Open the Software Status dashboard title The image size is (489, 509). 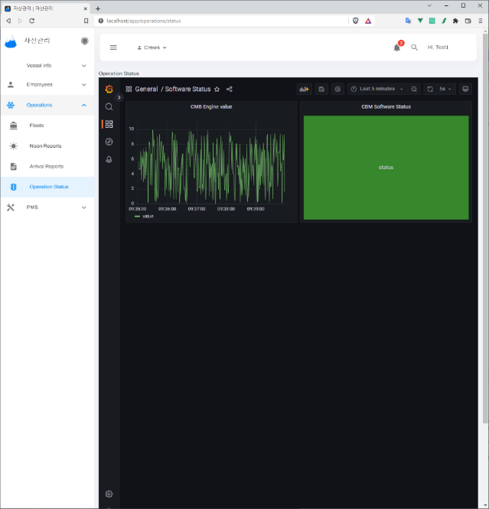pos(188,89)
